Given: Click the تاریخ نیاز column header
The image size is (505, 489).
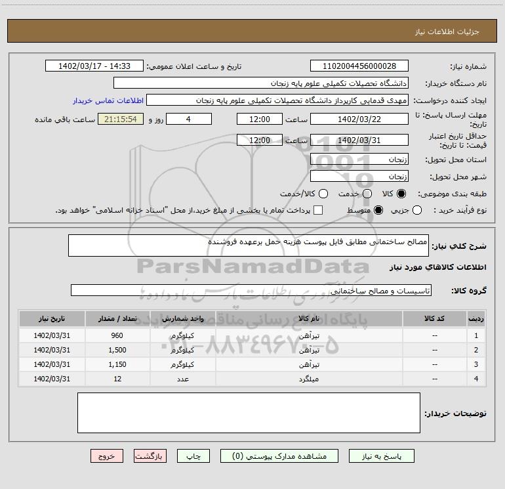Looking at the screenshot, I should click(x=52, y=319).
